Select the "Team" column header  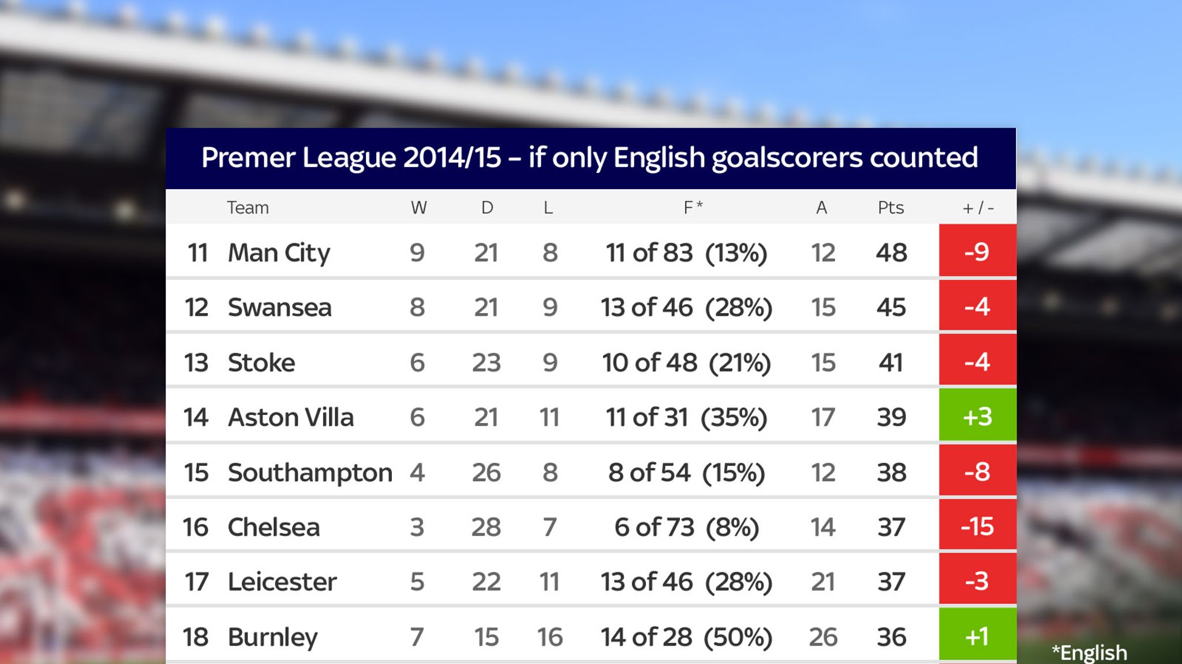click(248, 207)
